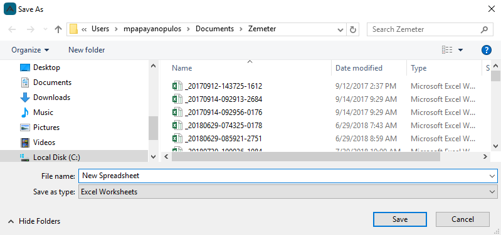The height and width of the screenshot is (235, 501).
Task: Click Excel icon of _20170912-143725-1612
Action: 177,86
